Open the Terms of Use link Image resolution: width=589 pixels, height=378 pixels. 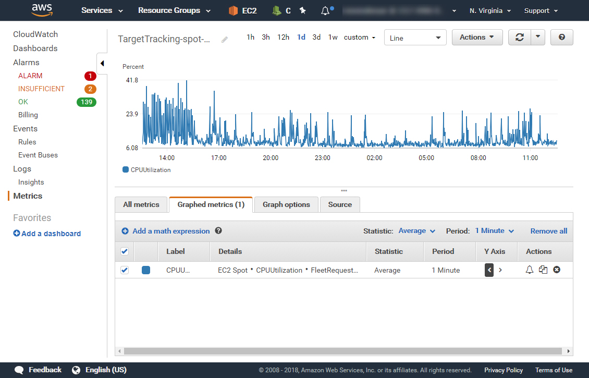(554, 370)
